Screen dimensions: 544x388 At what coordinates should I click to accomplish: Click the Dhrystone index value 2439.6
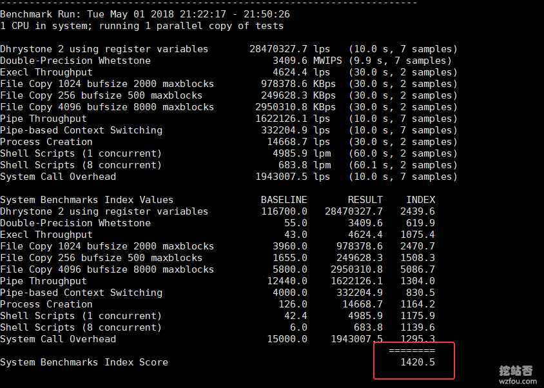(417, 211)
